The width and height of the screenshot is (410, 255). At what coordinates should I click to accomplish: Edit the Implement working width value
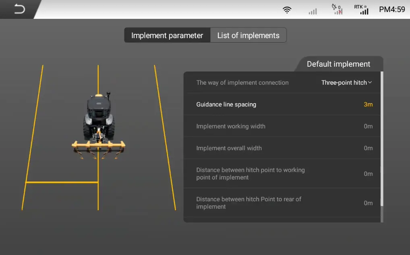[368, 126]
